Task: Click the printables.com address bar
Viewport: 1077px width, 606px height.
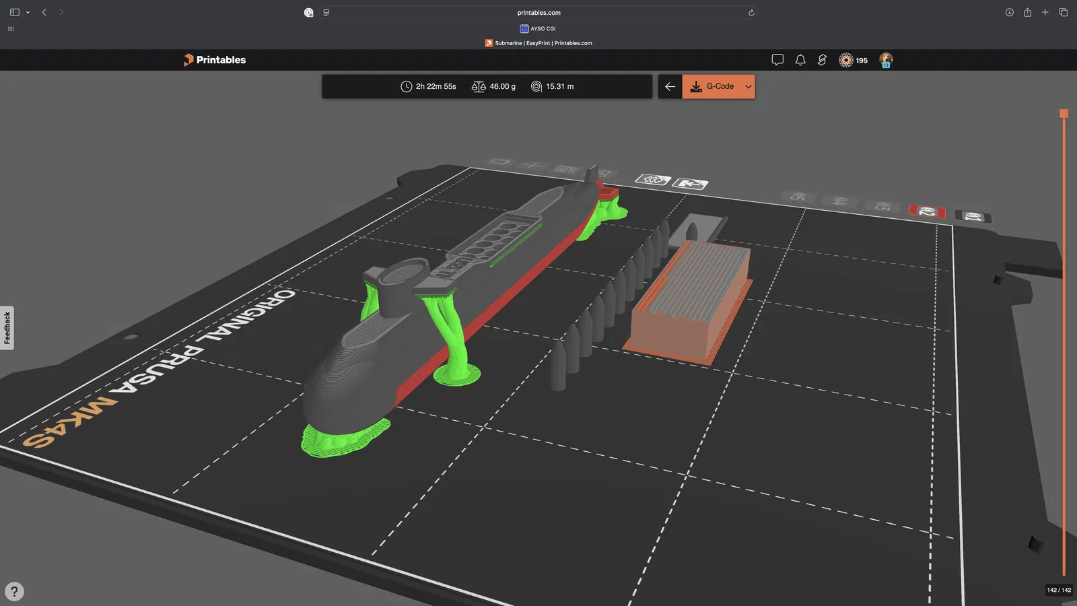Action: click(538, 12)
